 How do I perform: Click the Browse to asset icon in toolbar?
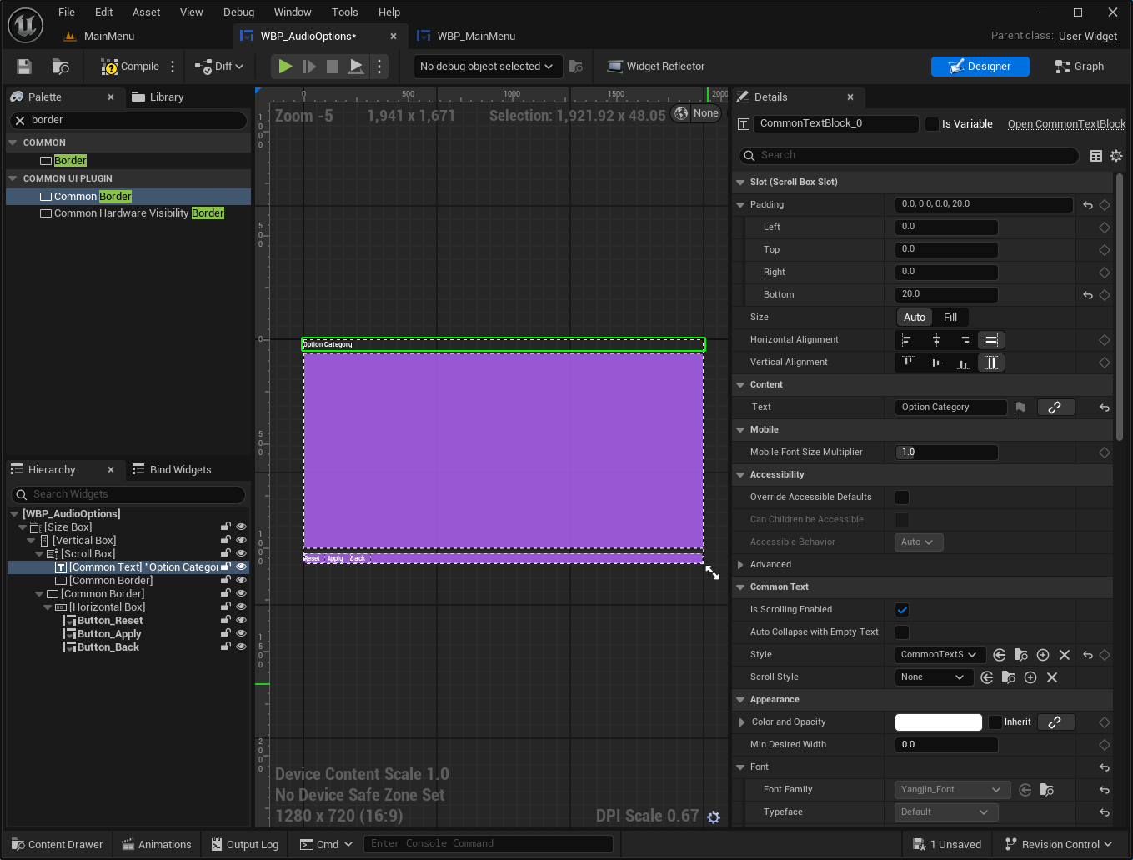coord(60,67)
